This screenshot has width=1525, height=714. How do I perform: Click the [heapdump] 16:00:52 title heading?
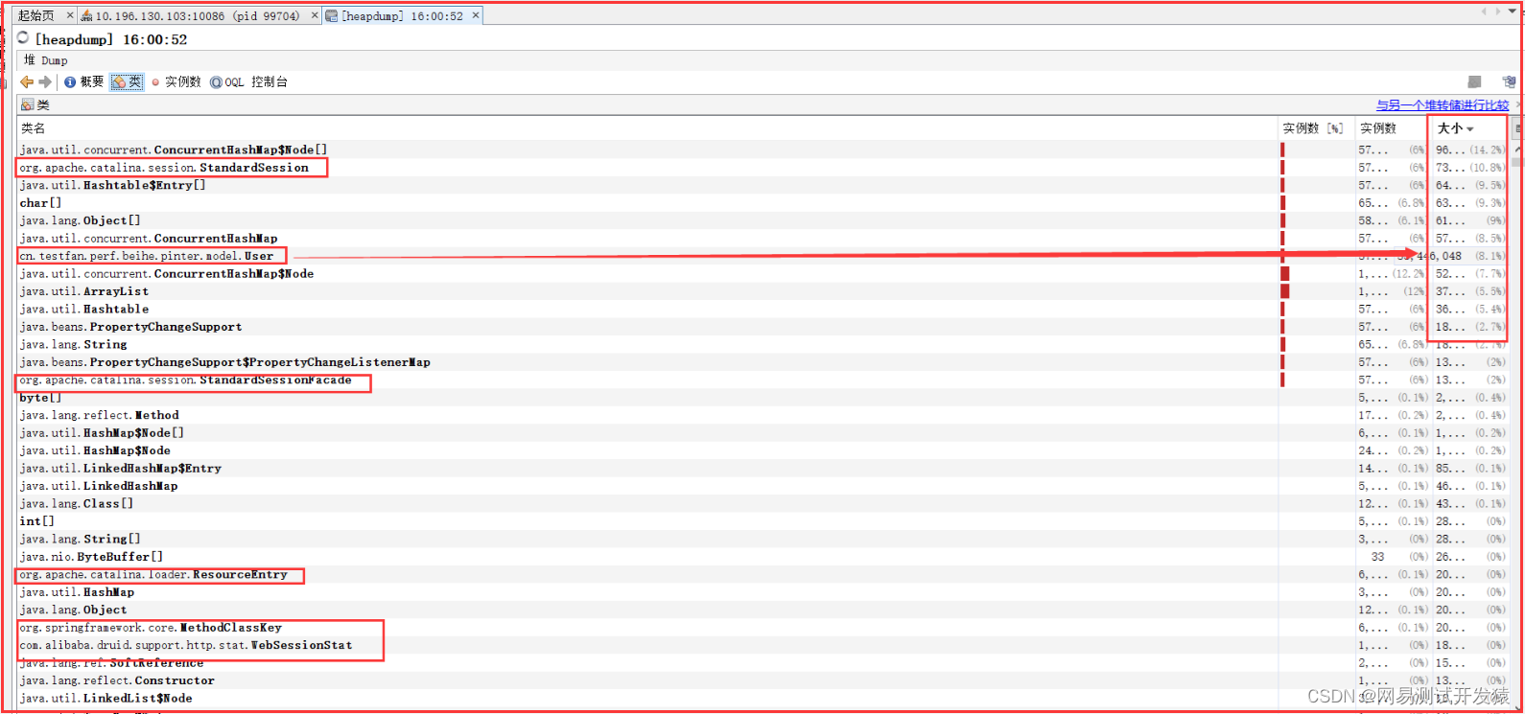click(111, 39)
